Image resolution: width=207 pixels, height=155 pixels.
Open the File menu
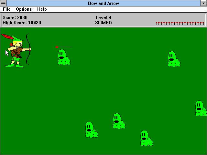click(6, 9)
